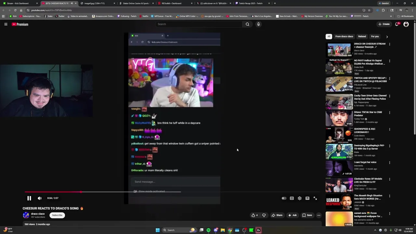Dislike the video with thumbs down
416x234 pixels.
tap(264, 215)
